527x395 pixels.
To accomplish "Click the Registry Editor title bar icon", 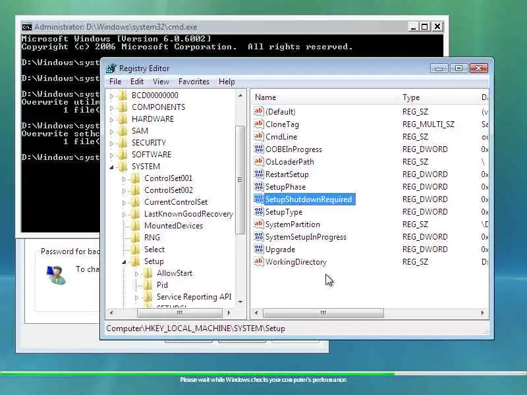I will point(111,68).
